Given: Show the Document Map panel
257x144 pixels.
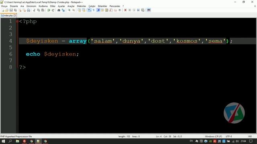Looking at the screenshot, I should coord(107,10).
